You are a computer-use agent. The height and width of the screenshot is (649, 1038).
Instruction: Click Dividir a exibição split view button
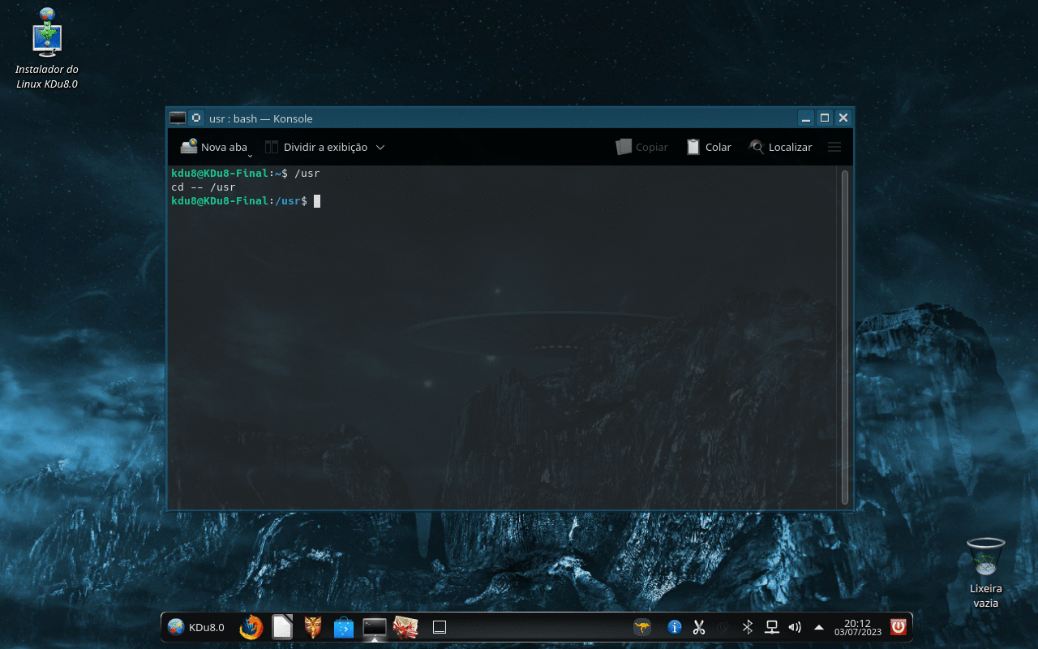pos(316,147)
